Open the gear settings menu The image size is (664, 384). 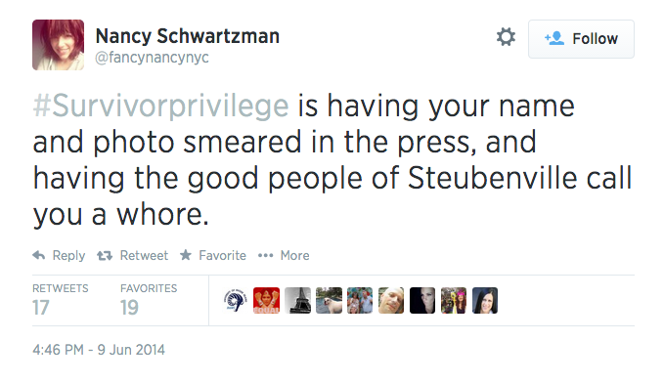tap(506, 37)
